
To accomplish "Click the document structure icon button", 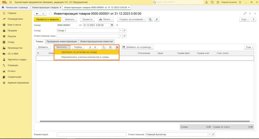I will pos(150,19).
